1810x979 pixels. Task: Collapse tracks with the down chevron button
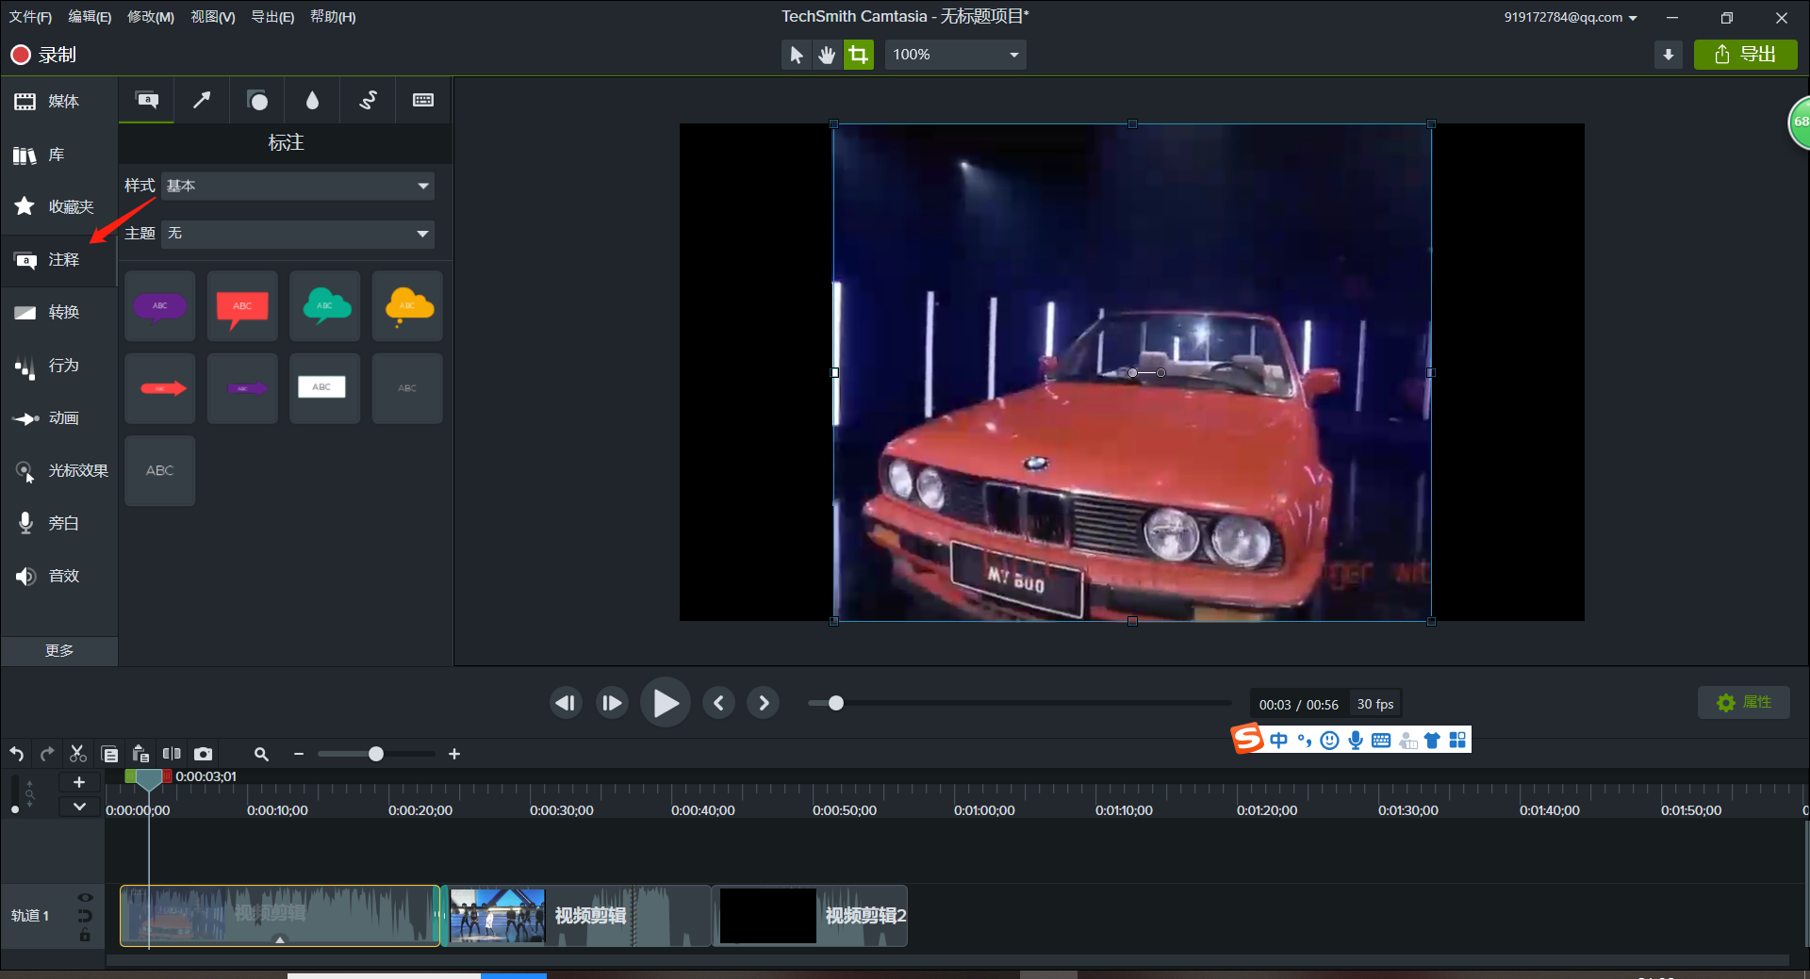coord(79,807)
